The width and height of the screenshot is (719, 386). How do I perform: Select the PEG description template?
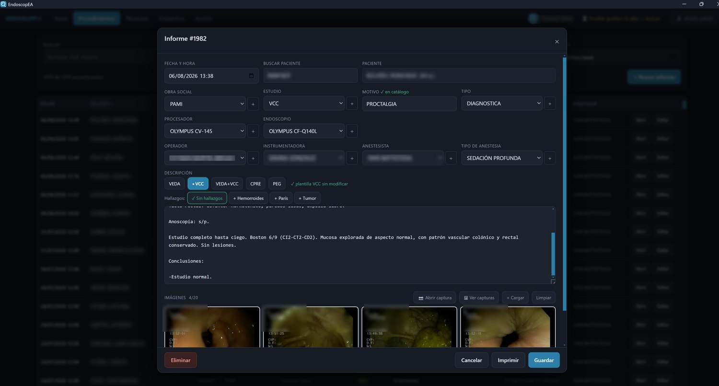coord(277,184)
